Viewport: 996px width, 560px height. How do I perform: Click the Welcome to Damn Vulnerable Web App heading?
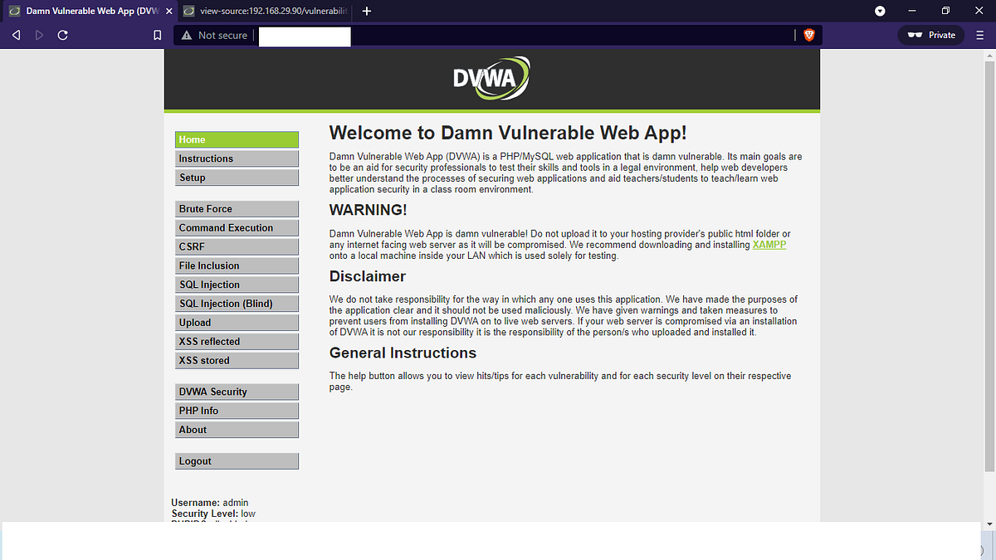coord(508,133)
